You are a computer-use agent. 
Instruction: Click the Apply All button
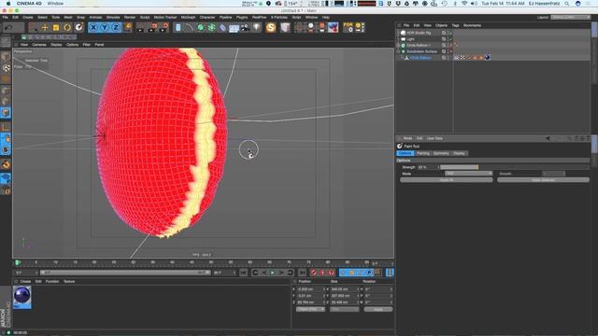point(447,180)
